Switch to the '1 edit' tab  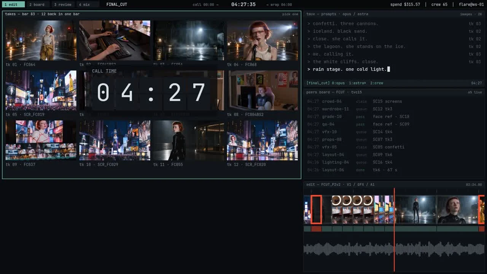13,5
